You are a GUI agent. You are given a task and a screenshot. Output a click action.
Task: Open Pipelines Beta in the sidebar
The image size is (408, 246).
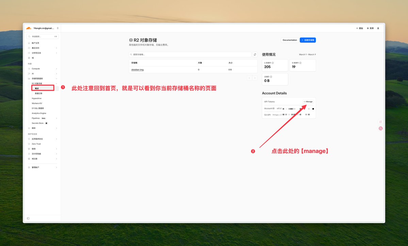tap(38, 118)
